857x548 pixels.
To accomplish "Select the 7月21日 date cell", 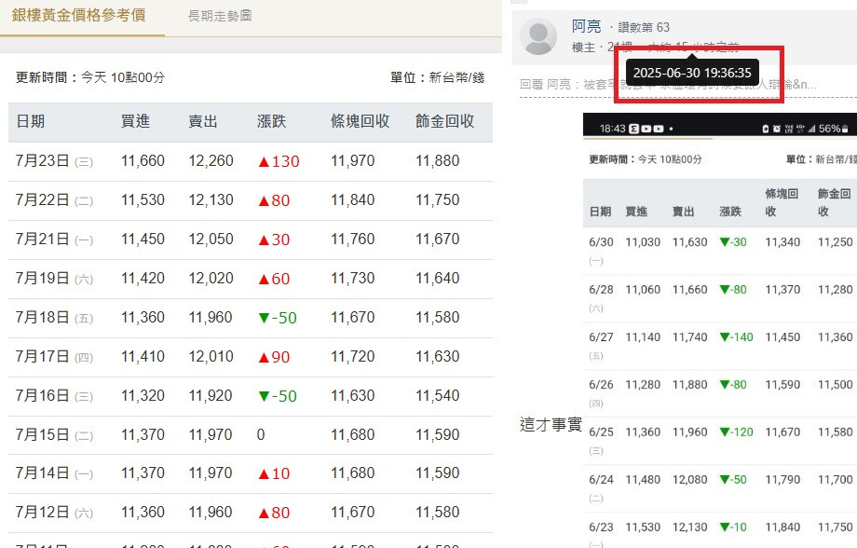I will click(54, 240).
